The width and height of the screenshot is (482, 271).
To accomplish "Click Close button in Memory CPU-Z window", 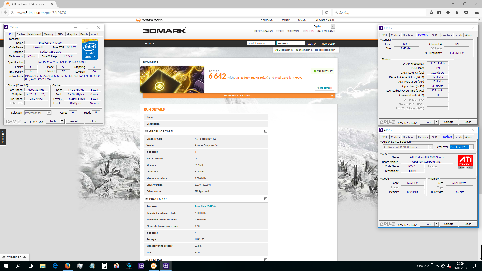I will point(468,122).
